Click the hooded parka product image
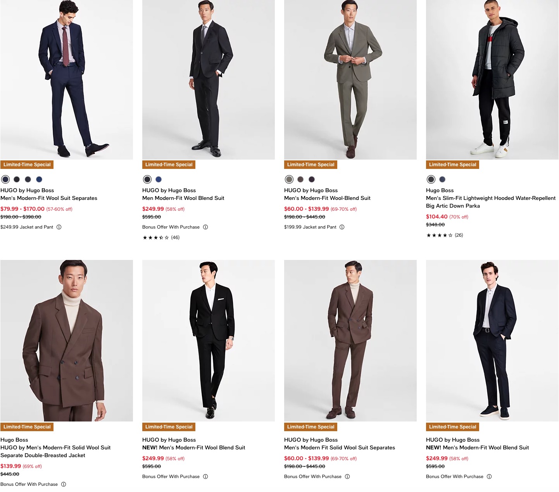Viewport: 559px width, 492px height. tap(492, 79)
